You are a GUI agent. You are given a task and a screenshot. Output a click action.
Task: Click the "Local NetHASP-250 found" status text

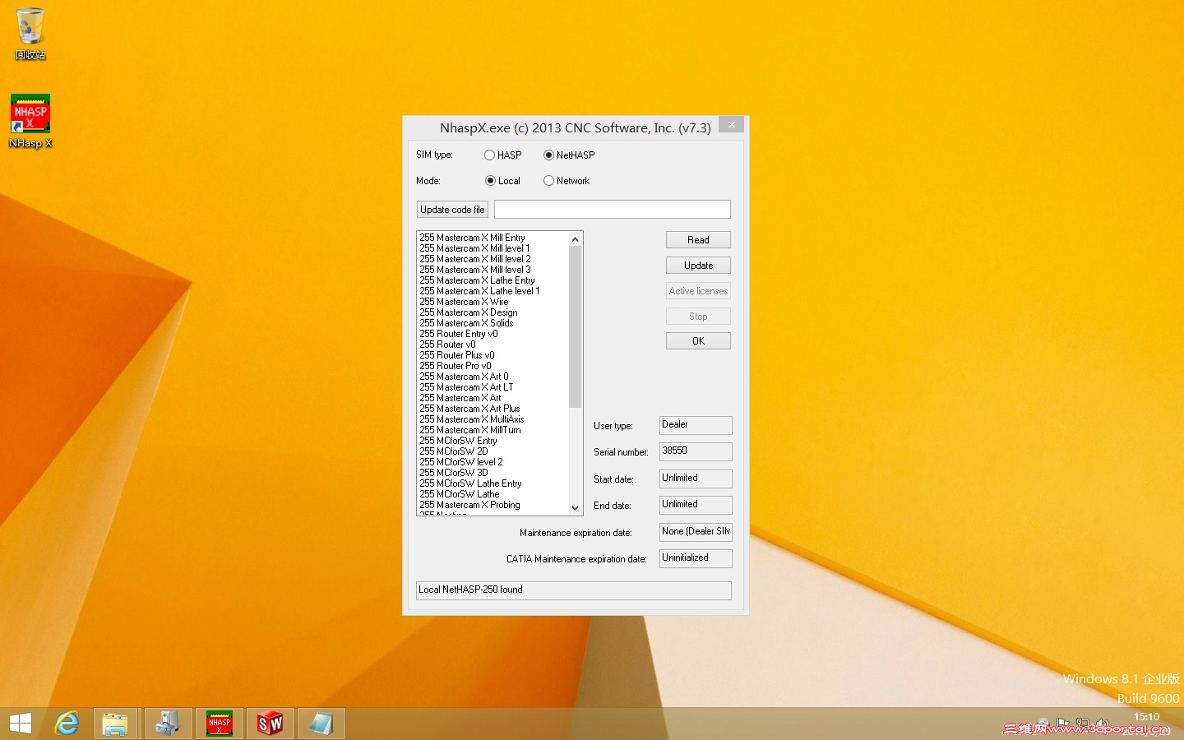pyautogui.click(x=470, y=590)
